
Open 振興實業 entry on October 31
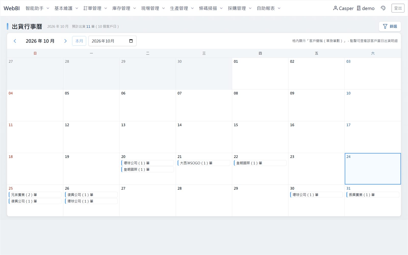[373, 195]
